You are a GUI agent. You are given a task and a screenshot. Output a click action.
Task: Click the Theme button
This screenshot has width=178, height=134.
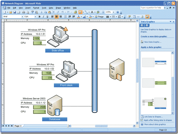pos(99,17)
